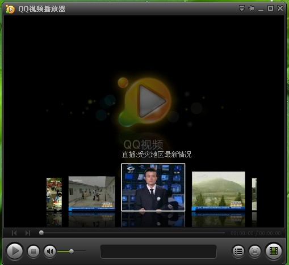Screen dimensions: 289x265
Task: Skip to the next track
Action: pos(28,233)
